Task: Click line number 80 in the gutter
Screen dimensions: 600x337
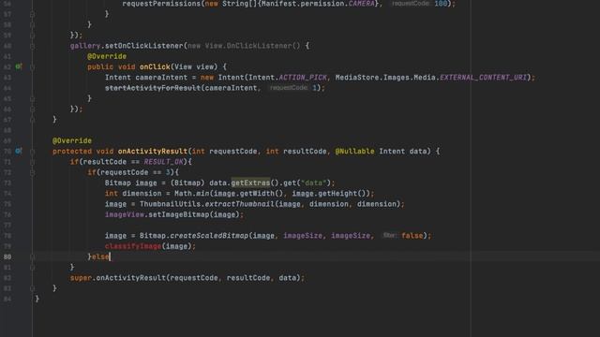Action: pyautogui.click(x=7, y=256)
